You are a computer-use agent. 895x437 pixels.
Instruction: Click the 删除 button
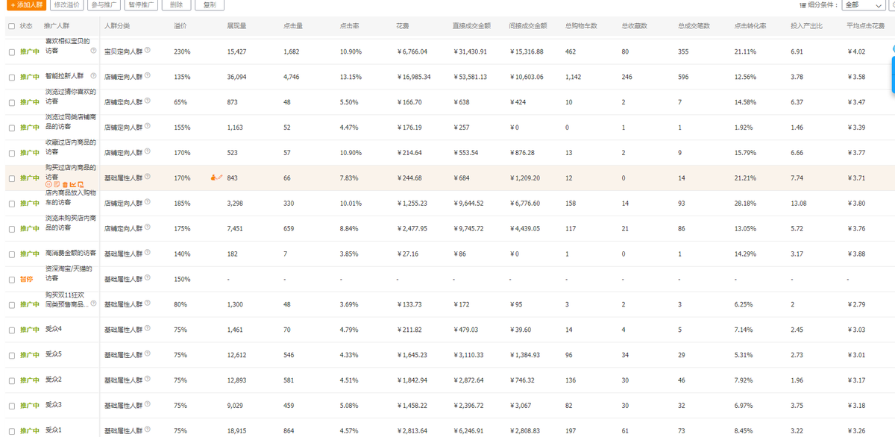[176, 4]
